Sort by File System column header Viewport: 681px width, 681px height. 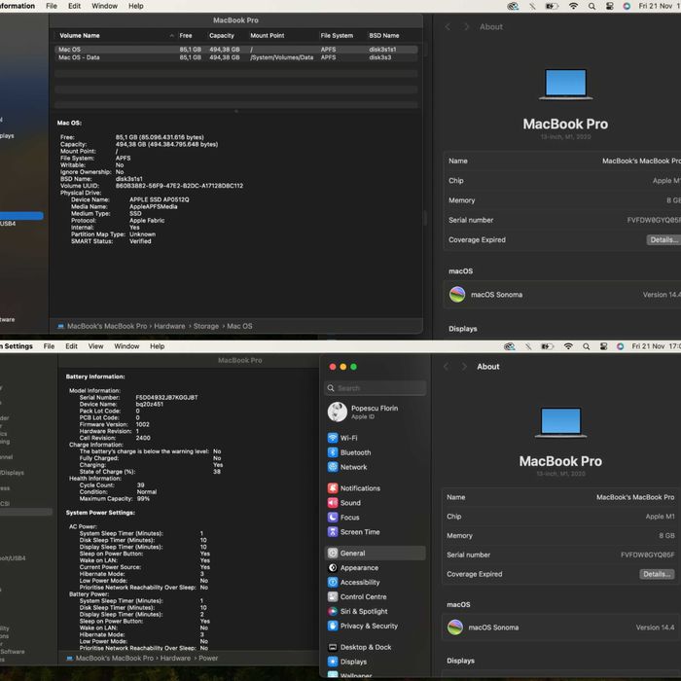coord(337,36)
